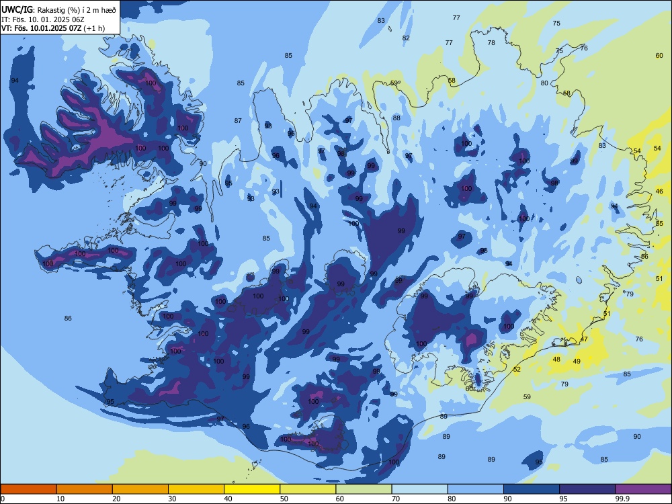
Task: Click the legend tick label '99.9'
Action: [x=622, y=499]
